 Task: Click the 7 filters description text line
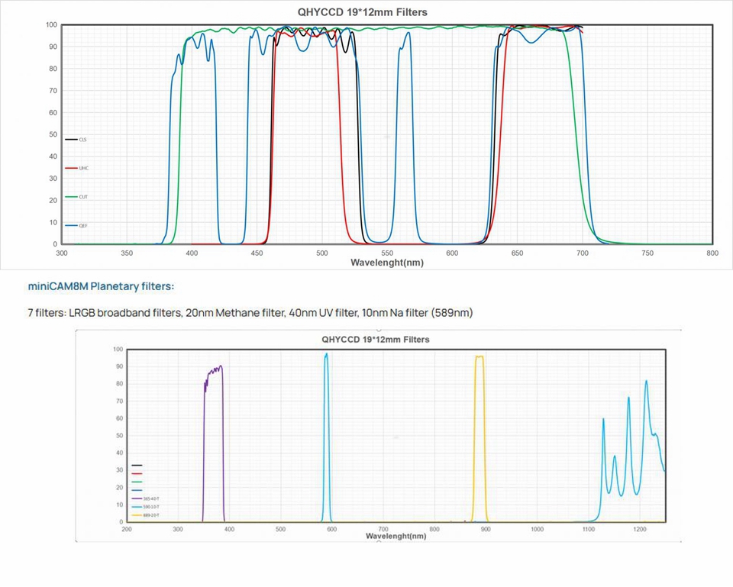coord(254,313)
